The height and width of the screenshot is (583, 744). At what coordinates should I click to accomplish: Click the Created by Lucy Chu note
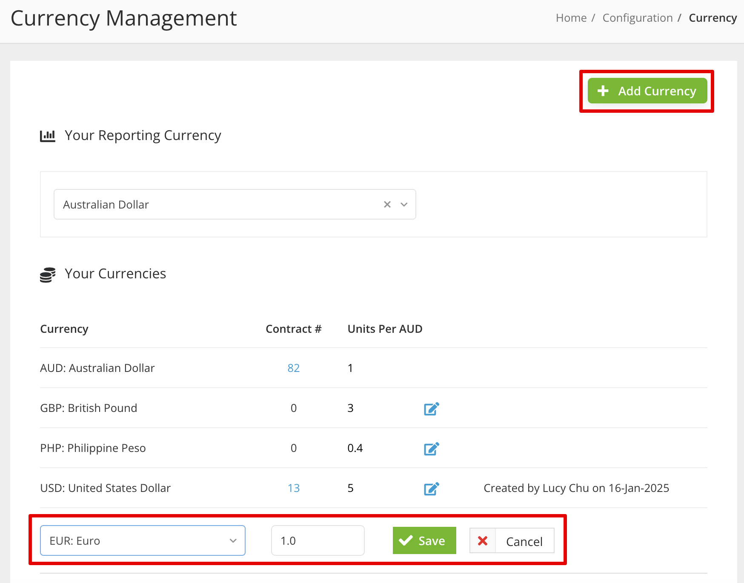(576, 488)
